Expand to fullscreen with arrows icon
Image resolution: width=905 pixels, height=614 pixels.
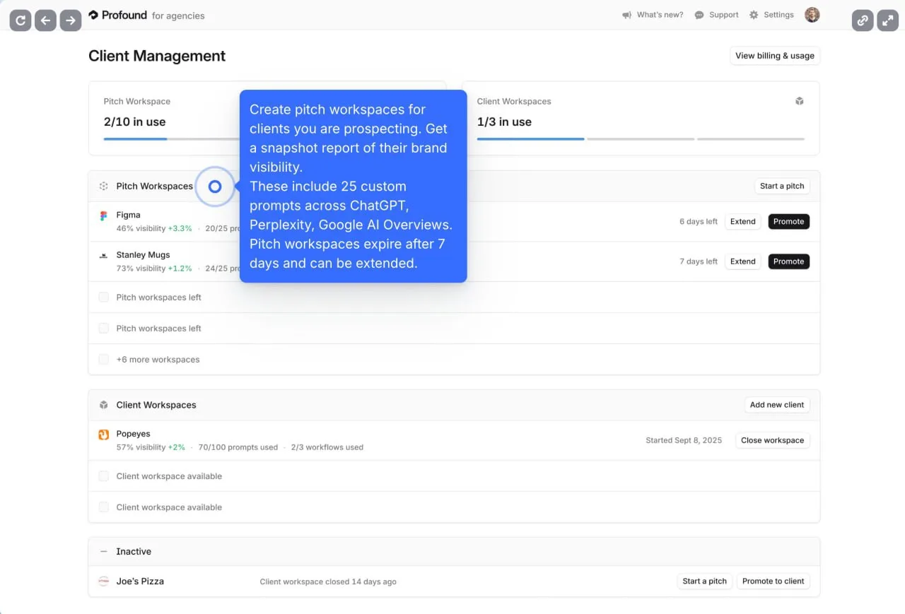point(887,20)
